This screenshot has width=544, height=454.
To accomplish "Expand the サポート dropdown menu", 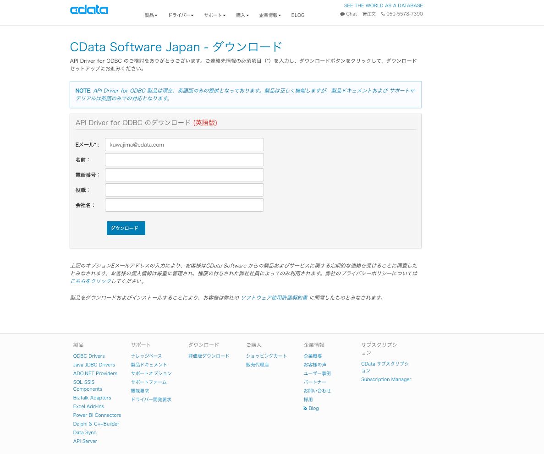I will [215, 15].
